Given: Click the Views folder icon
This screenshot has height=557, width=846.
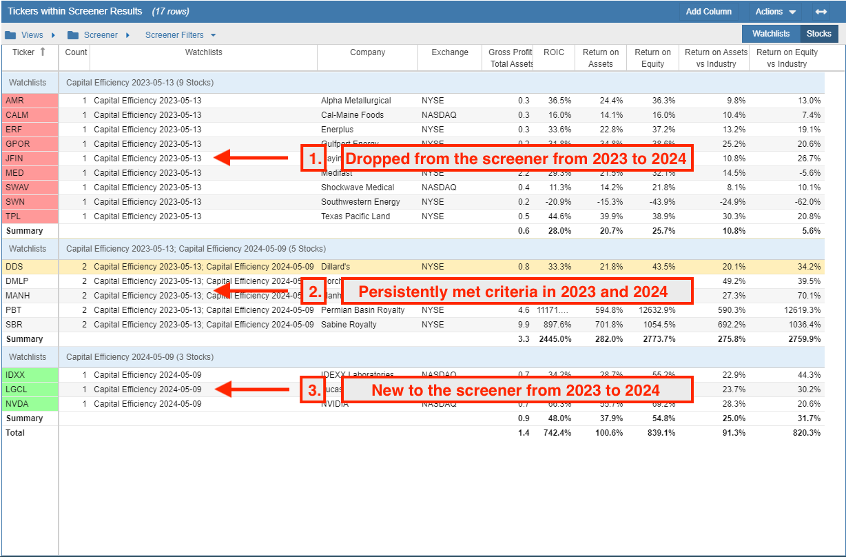Looking at the screenshot, I should pos(10,35).
